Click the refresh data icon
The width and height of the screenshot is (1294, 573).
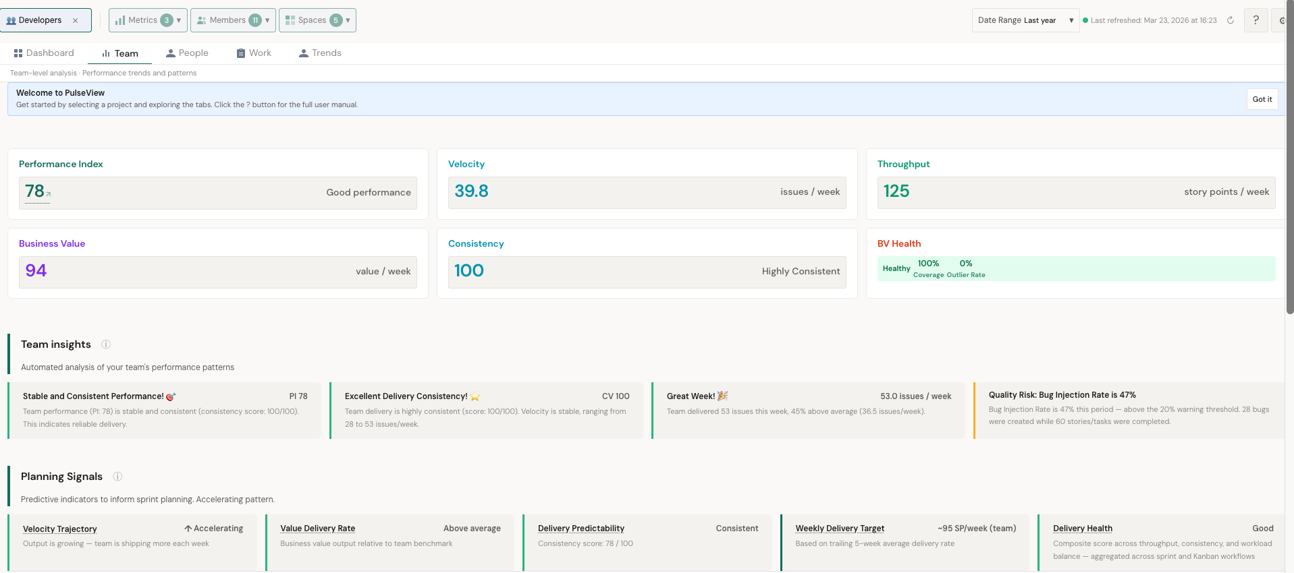pyautogui.click(x=1231, y=20)
